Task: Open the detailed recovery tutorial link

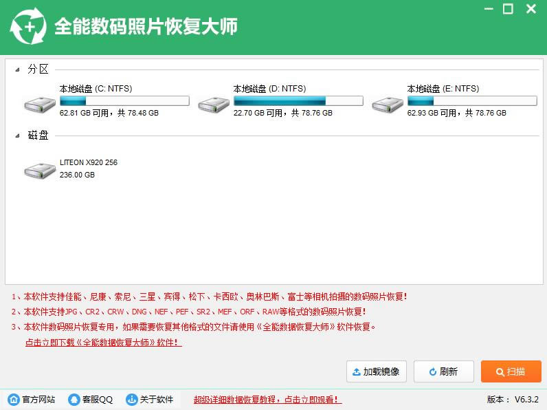Action: [x=267, y=400]
